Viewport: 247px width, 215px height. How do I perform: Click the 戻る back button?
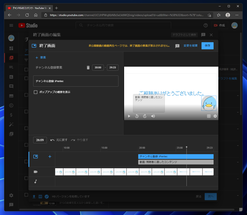click(199, 196)
